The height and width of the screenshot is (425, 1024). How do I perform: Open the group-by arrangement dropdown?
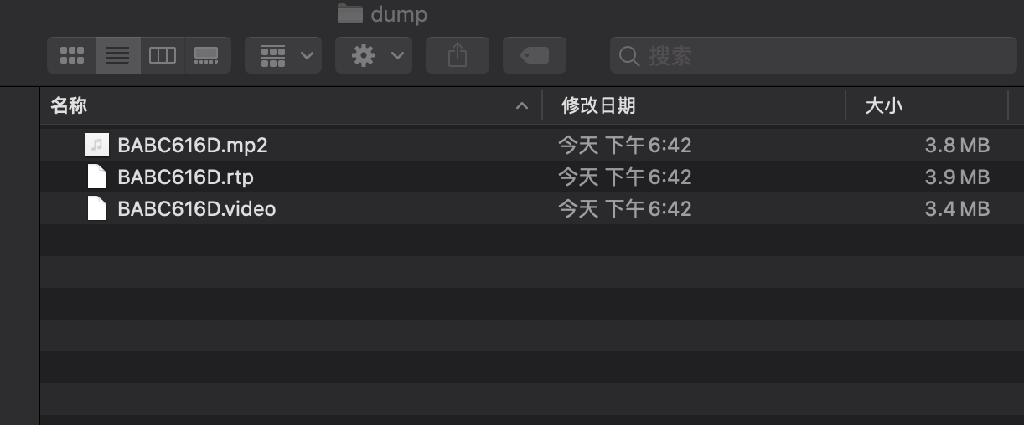click(x=283, y=55)
